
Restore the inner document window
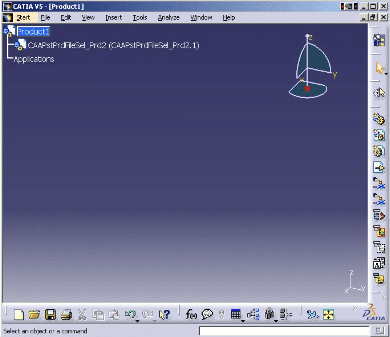[x=374, y=17]
